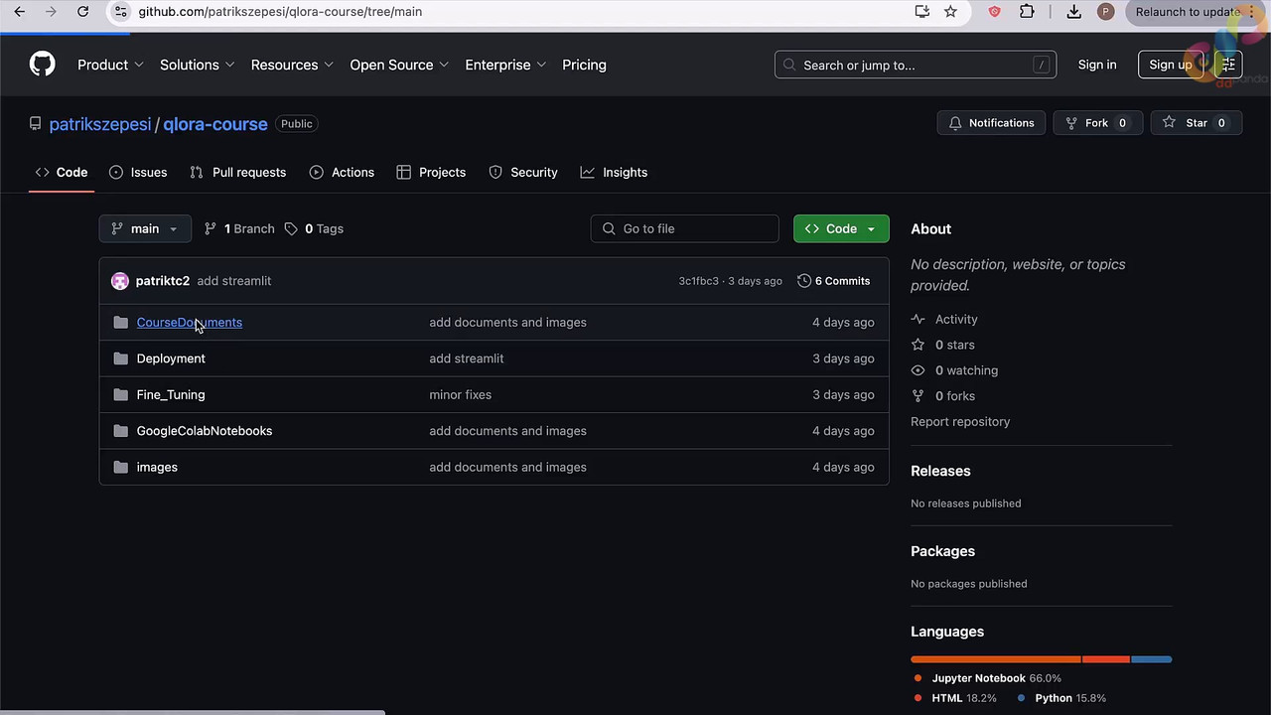Click the Sign up button

(1171, 65)
